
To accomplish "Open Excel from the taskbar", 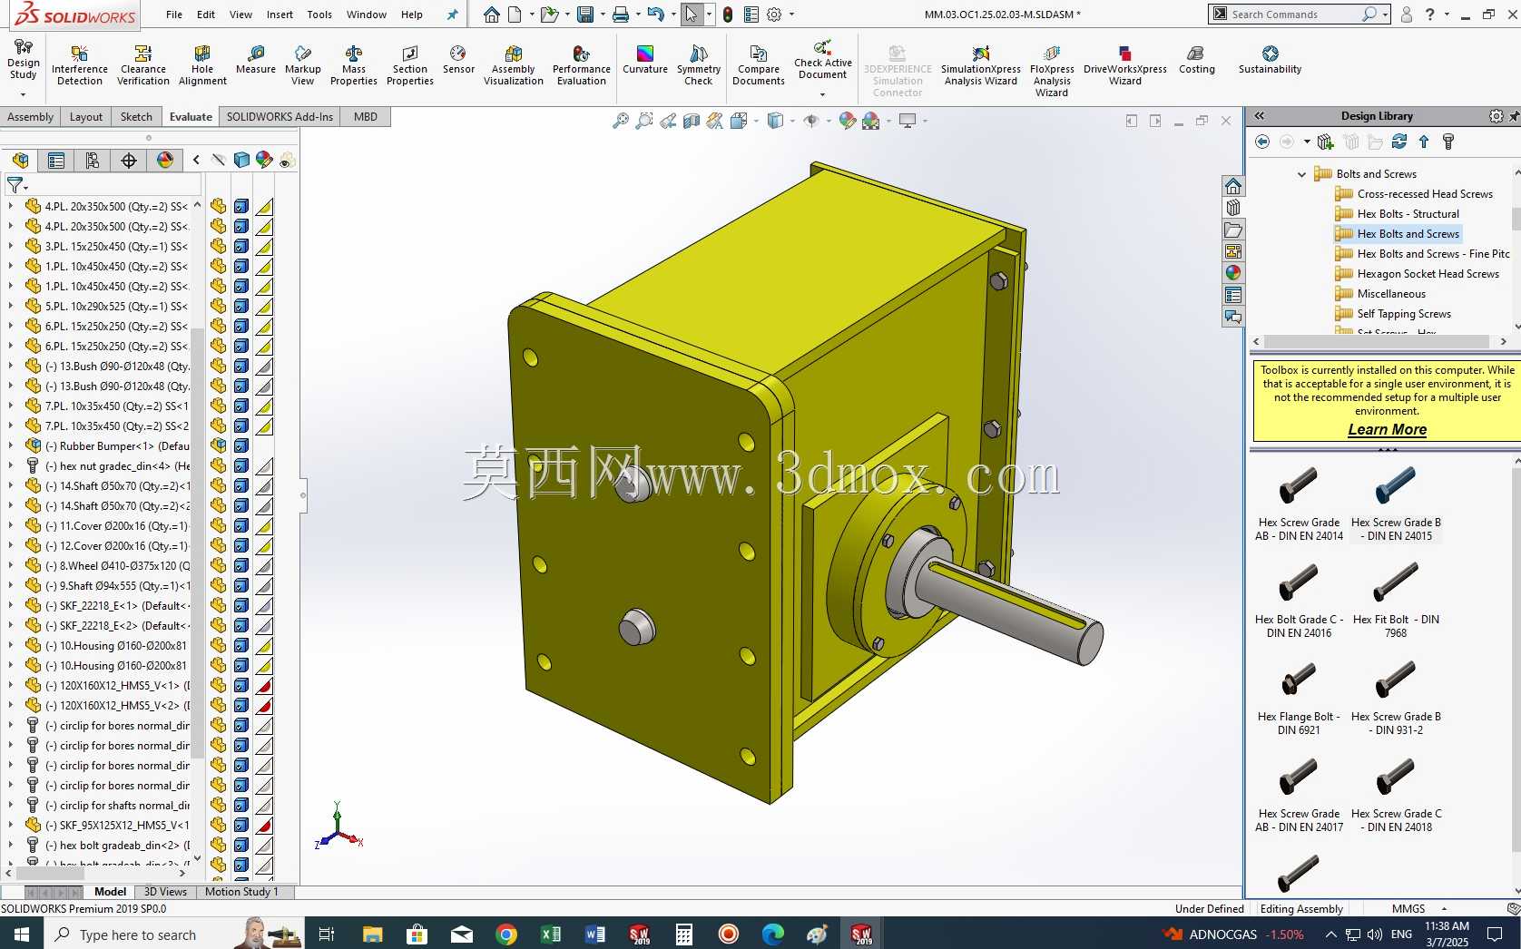I will tap(551, 934).
